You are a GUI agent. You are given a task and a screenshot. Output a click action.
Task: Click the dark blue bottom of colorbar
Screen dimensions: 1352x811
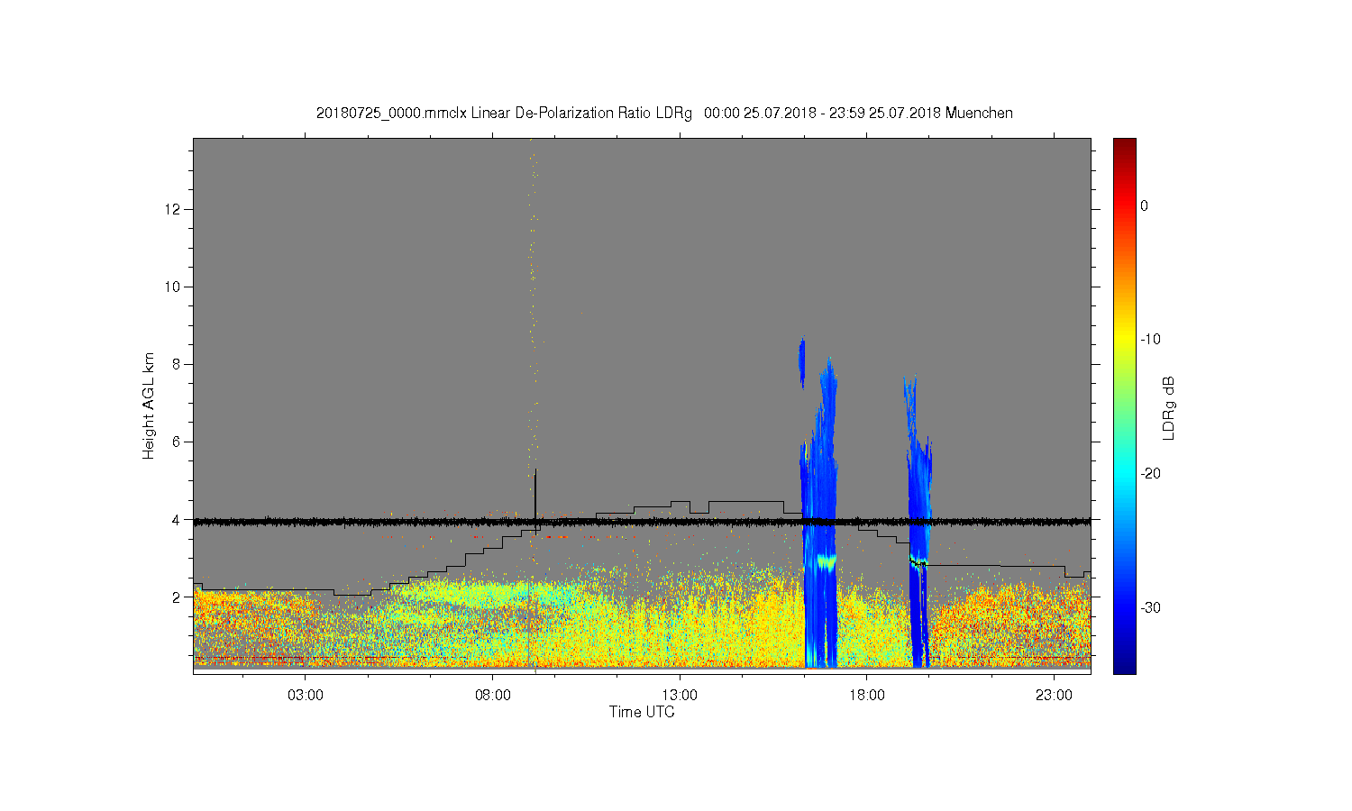click(1124, 665)
